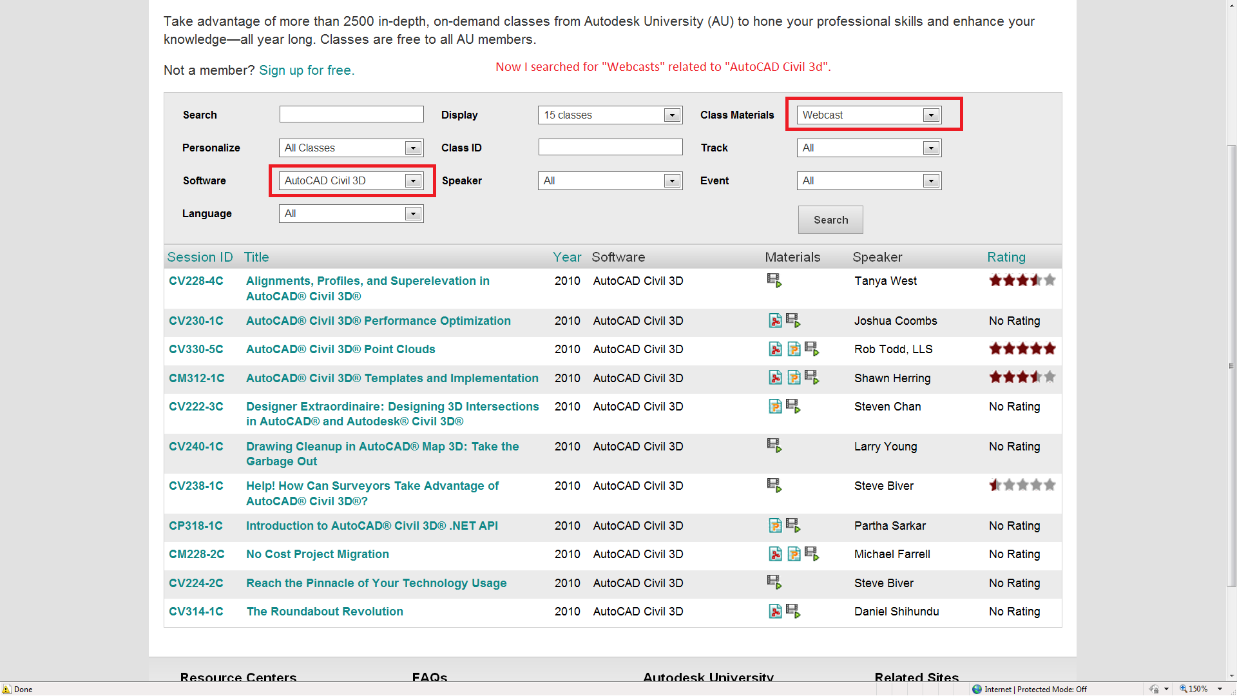Play webcast for Reach the Pinnacle class
This screenshot has width=1237, height=696.
click(x=774, y=582)
